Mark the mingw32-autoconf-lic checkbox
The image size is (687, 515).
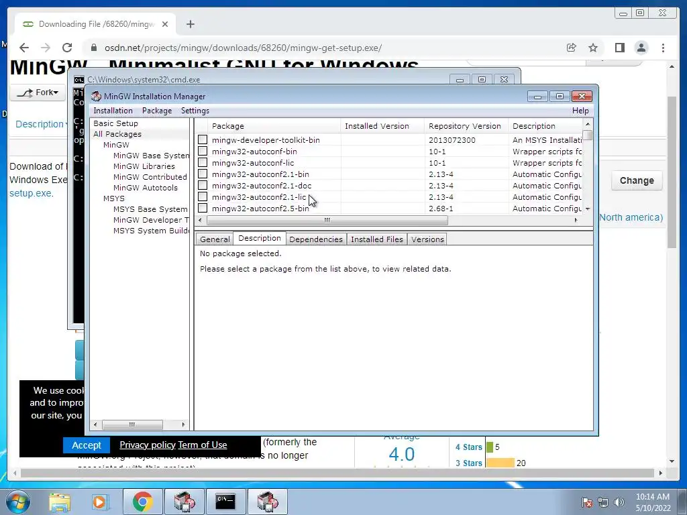203,162
